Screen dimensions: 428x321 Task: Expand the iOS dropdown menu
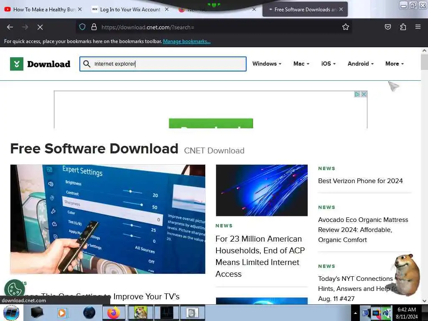[x=329, y=64]
